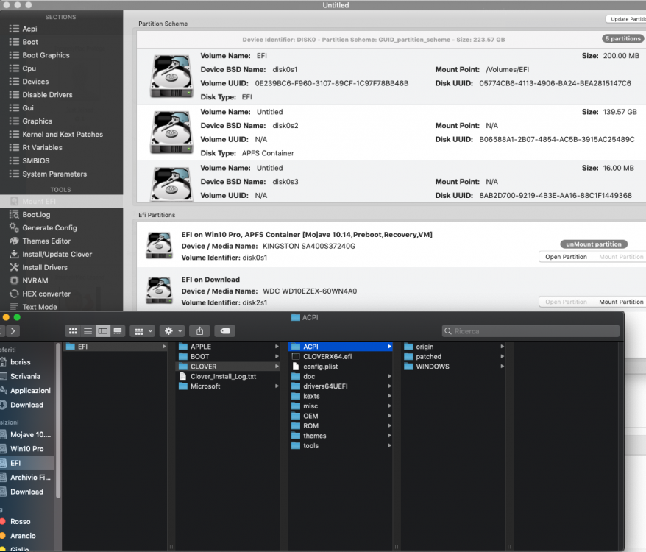The height and width of the screenshot is (552, 646).
Task: Click the SMBIOS section list icon
Action: pyautogui.click(x=15, y=160)
